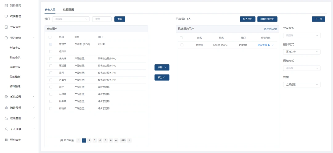Click the 预约审批 grid icon

tap(6, 140)
